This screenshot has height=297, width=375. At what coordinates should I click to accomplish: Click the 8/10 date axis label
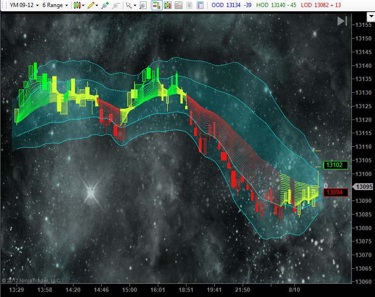tap(294, 290)
